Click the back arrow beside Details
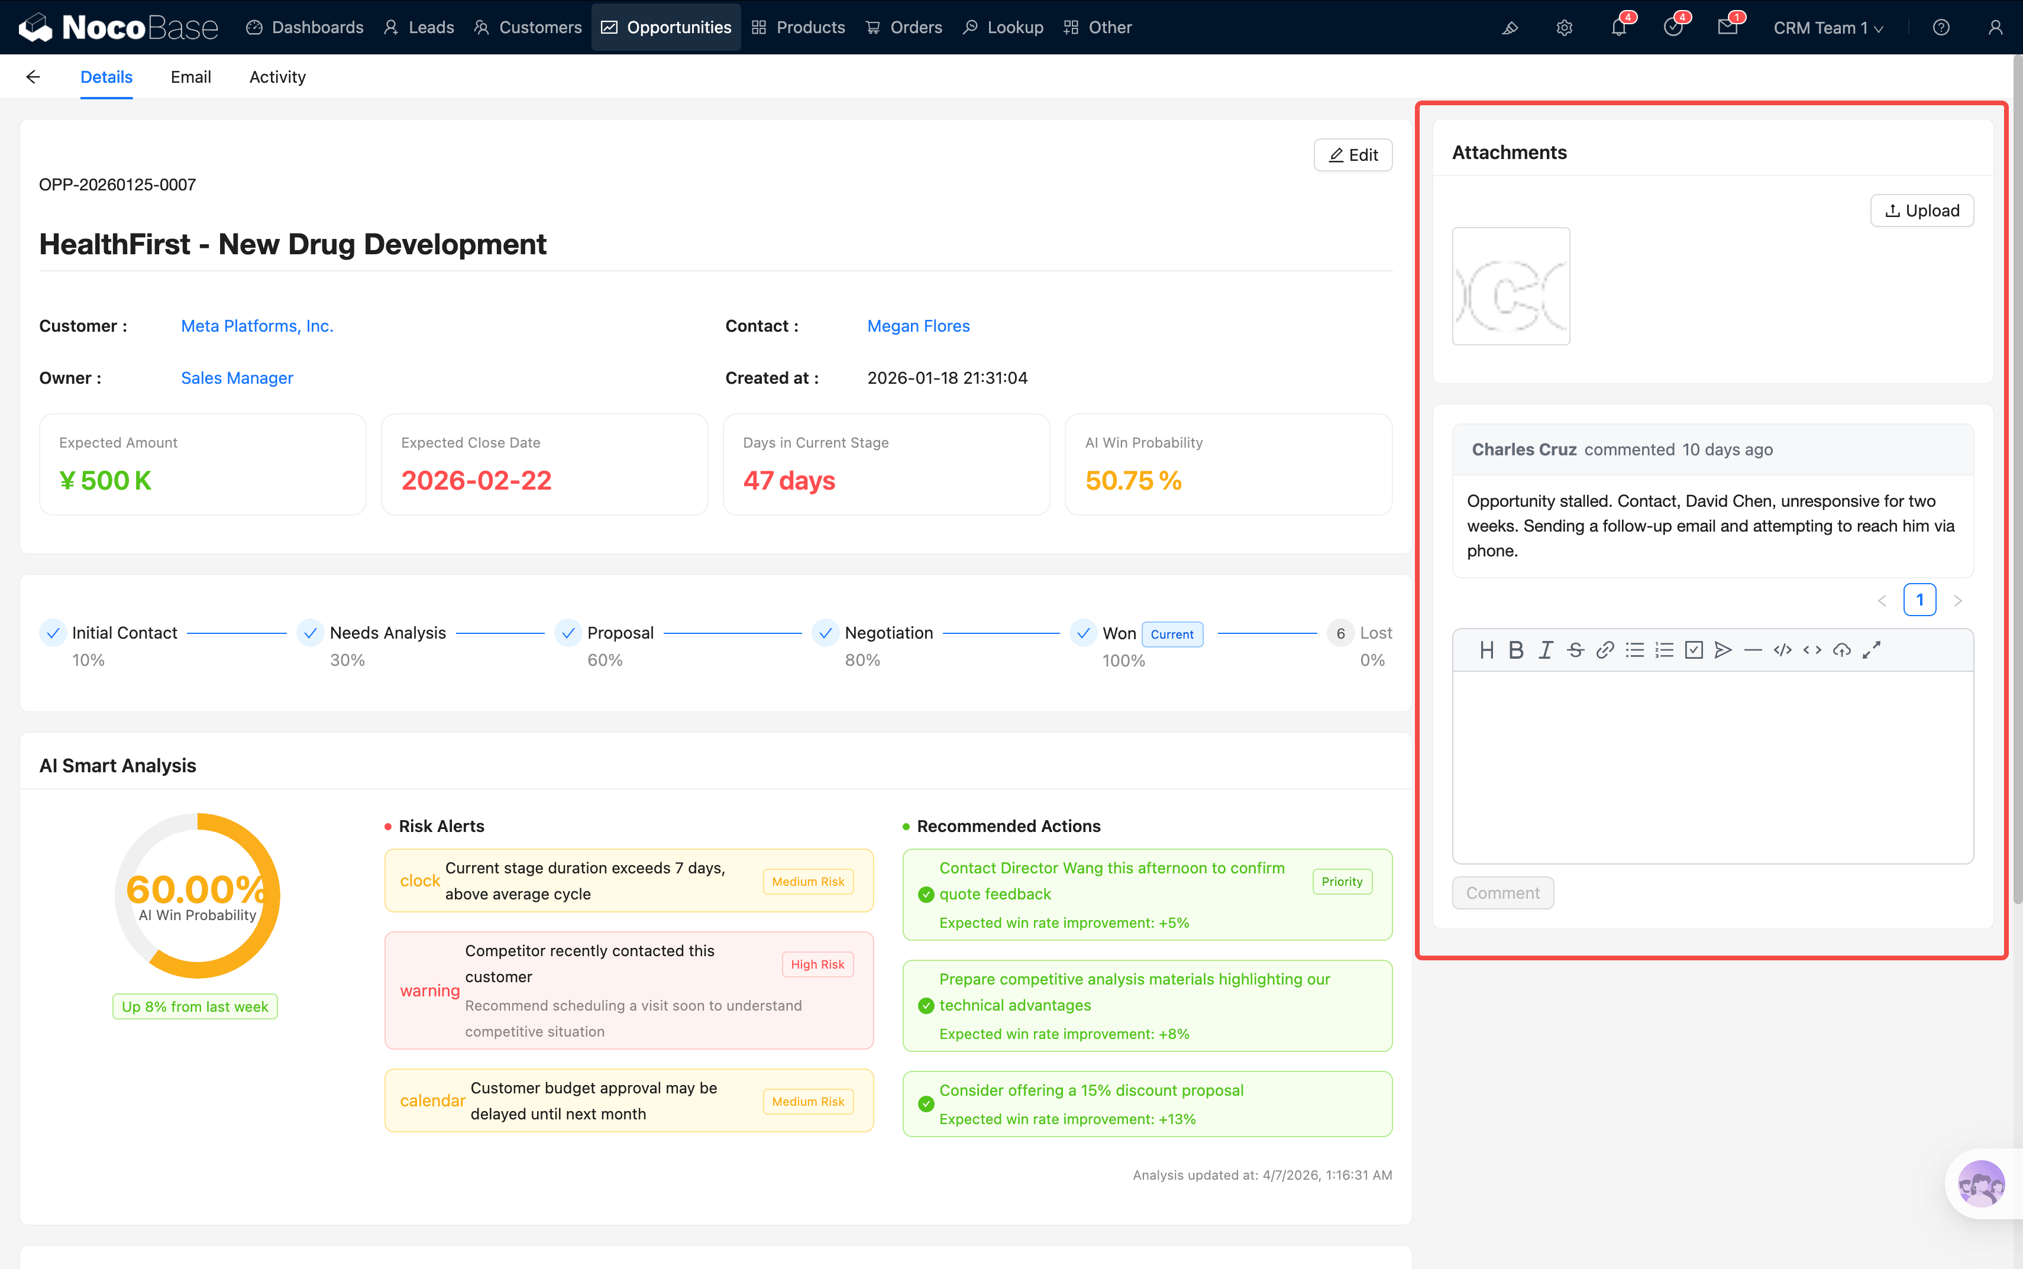2023x1269 pixels. click(33, 77)
